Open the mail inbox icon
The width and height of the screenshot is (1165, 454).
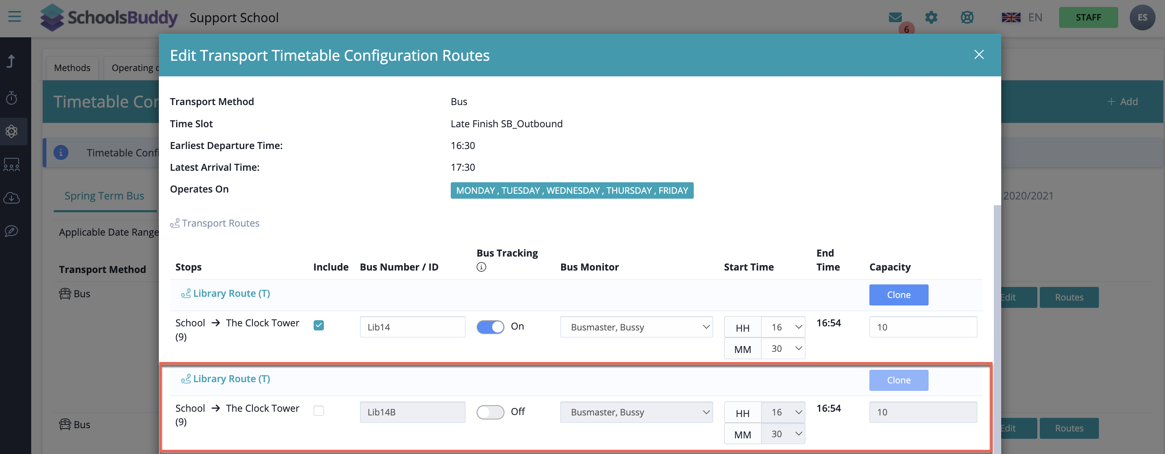895,18
